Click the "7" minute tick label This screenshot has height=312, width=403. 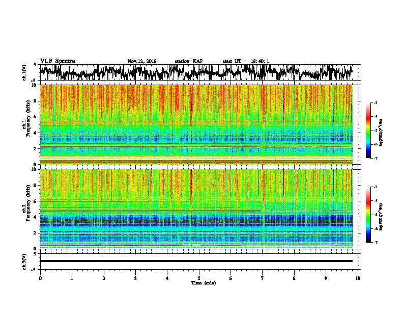coord(263,278)
